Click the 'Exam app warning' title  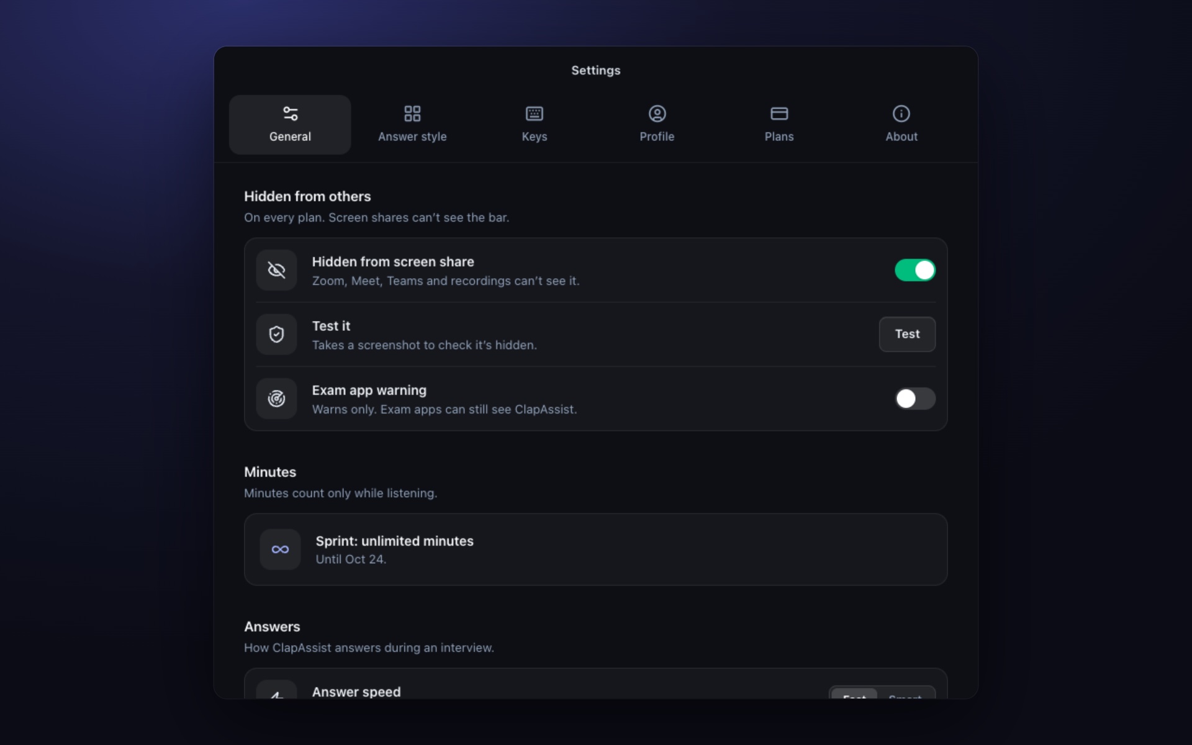pos(369,390)
